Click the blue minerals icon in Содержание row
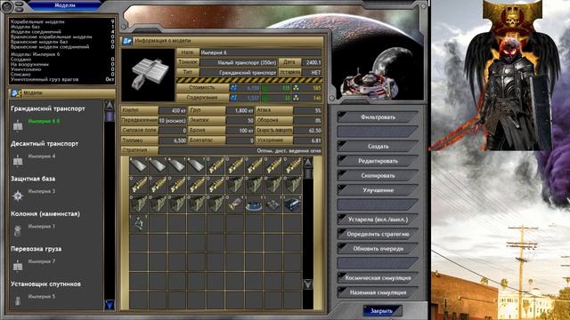 pos(233,98)
